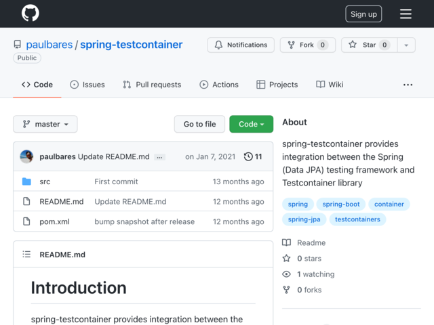Open README.md in file list
Image resolution: width=434 pixels, height=325 pixels.
[62, 202]
